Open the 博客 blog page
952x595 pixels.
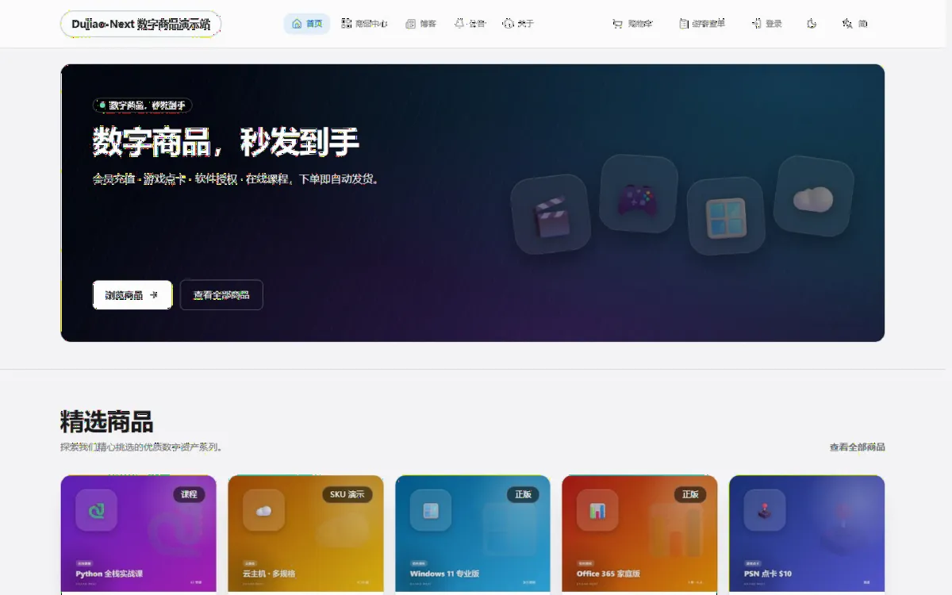point(420,24)
